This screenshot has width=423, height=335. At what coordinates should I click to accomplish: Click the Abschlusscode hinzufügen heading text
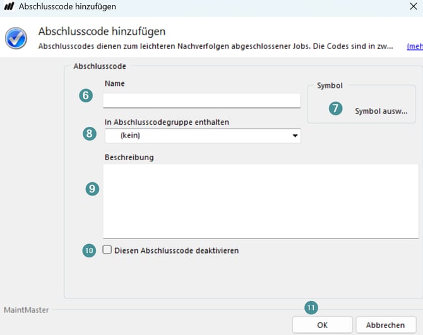coord(102,32)
